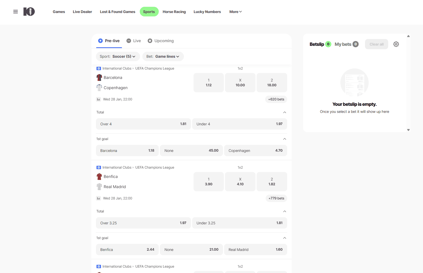Open statistics icon for Benfica vs Real Madrid
423x273 pixels.
[x=98, y=198]
